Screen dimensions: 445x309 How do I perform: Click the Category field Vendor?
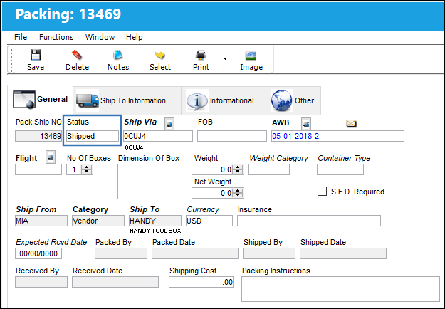(x=98, y=221)
